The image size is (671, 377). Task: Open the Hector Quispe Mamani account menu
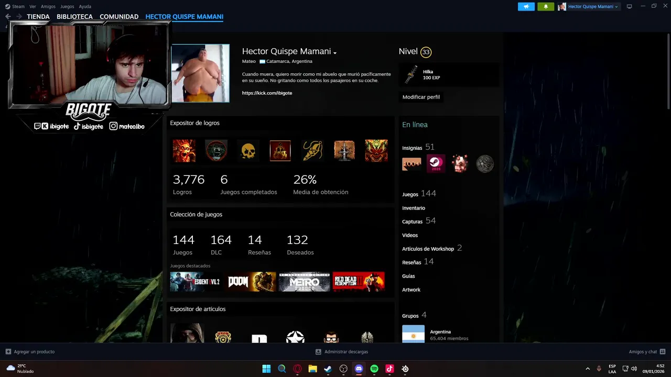(589, 6)
